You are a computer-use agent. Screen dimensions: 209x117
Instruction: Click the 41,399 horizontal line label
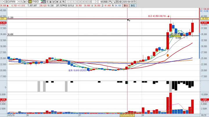click(x=10, y=18)
